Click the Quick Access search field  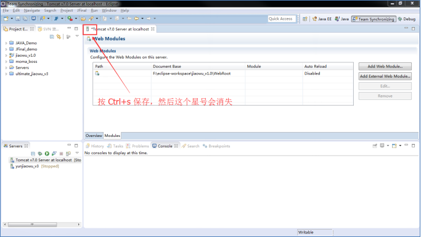coord(282,19)
